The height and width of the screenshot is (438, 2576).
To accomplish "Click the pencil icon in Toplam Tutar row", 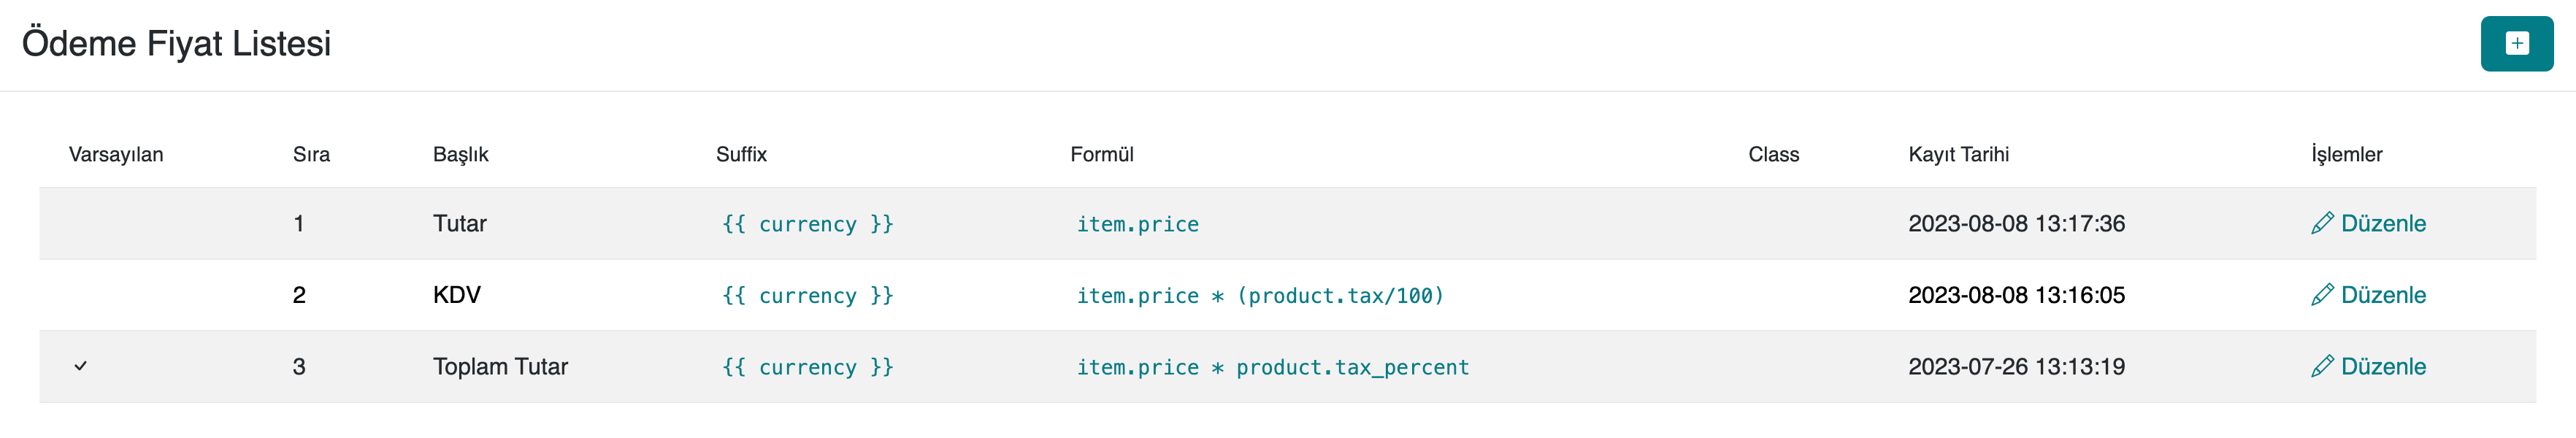I will [x=2322, y=367].
